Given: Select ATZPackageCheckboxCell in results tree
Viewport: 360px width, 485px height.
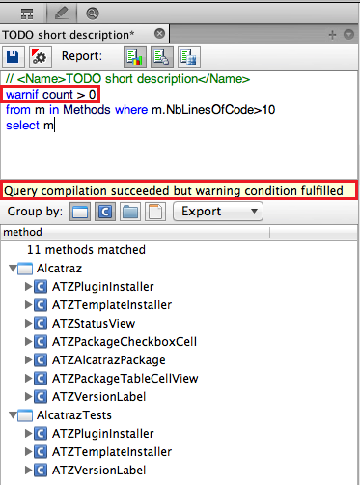Looking at the screenshot, I should (x=125, y=342).
